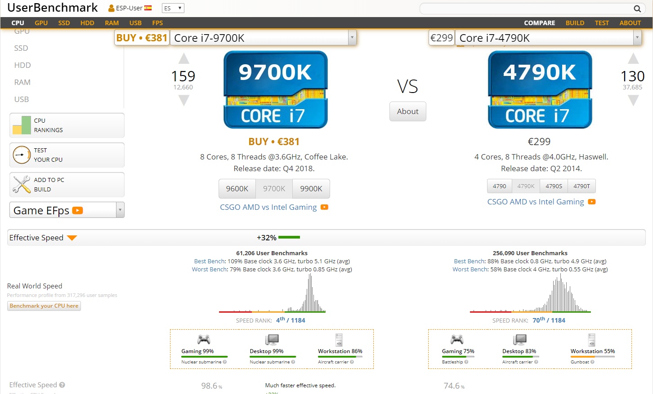The width and height of the screenshot is (653, 394).
Task: Click the orange Effective Speed sort triangle
Action: (72, 238)
